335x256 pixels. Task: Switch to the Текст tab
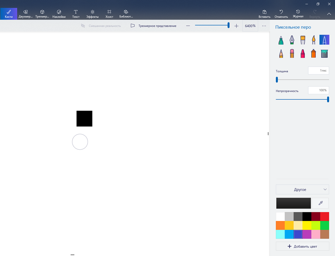[x=76, y=14]
